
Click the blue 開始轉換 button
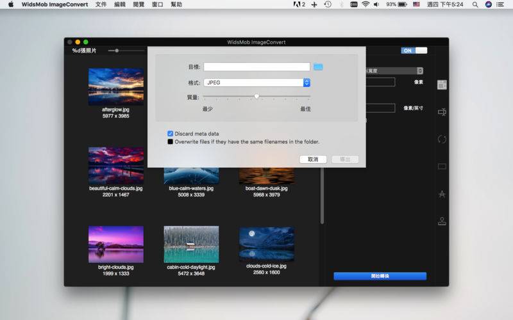pos(380,276)
